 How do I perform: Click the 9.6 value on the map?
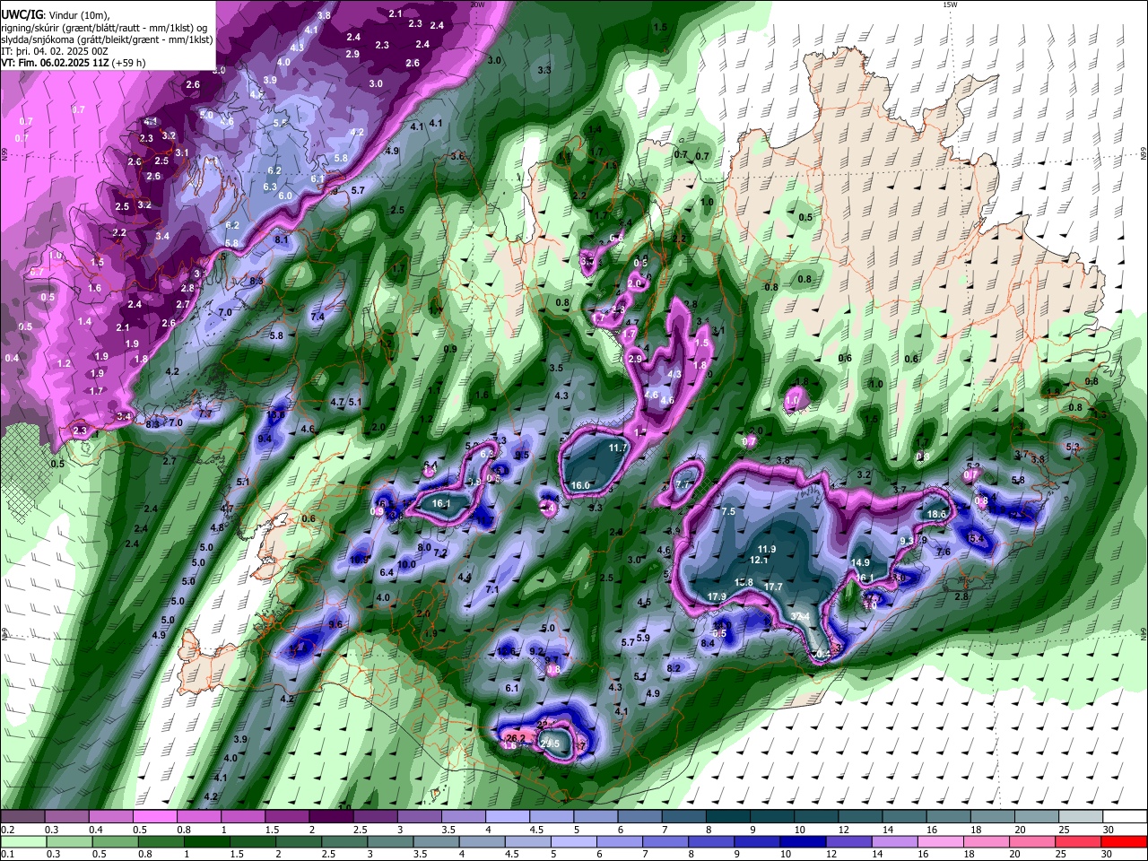pos(336,623)
